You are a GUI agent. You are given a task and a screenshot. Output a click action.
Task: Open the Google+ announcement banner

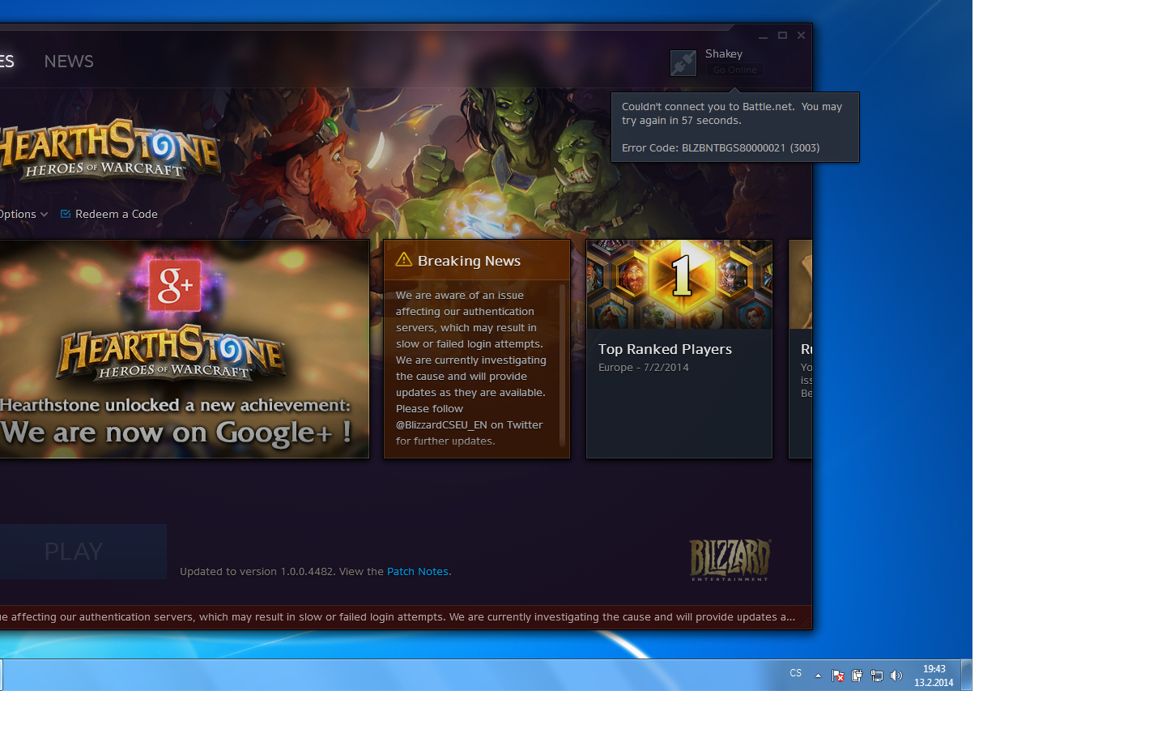185,349
